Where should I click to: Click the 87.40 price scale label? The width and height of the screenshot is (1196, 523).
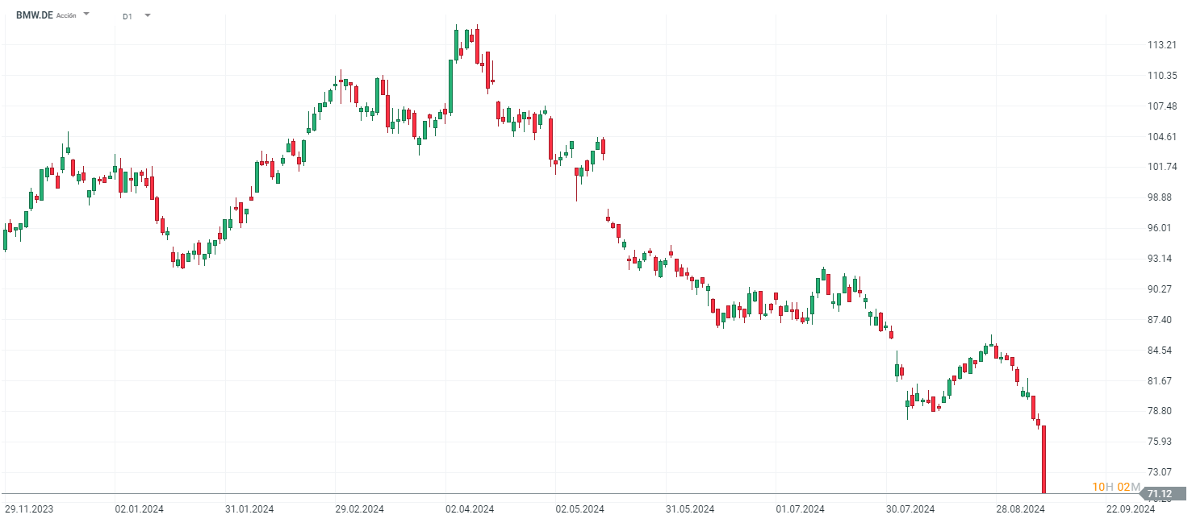point(1161,320)
